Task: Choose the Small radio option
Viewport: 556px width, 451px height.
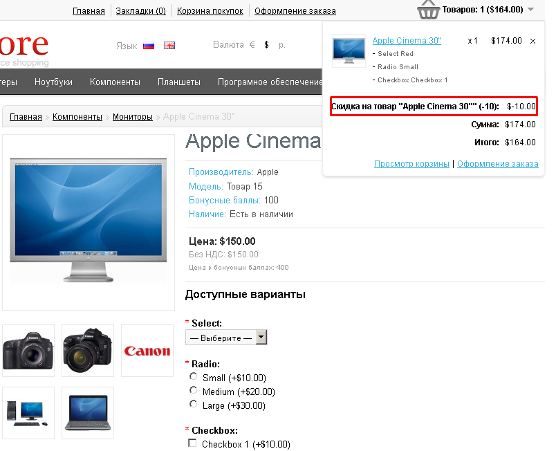Action: point(193,376)
